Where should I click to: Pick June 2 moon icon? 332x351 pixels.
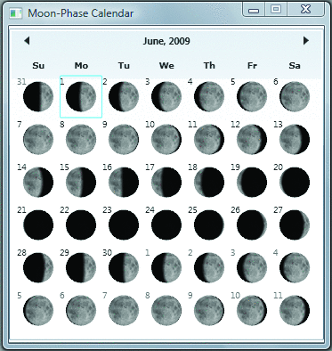(124, 96)
